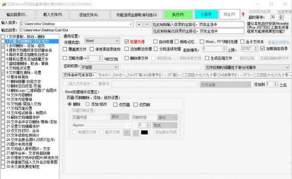Check list item 1.文件复制、移动、删除
Viewport: 292px width, 179px height.
pos(3,36)
